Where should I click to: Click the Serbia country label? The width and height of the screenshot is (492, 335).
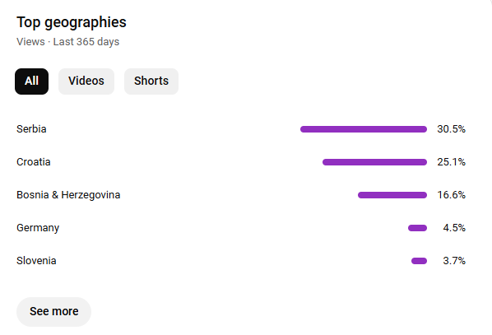click(x=31, y=129)
